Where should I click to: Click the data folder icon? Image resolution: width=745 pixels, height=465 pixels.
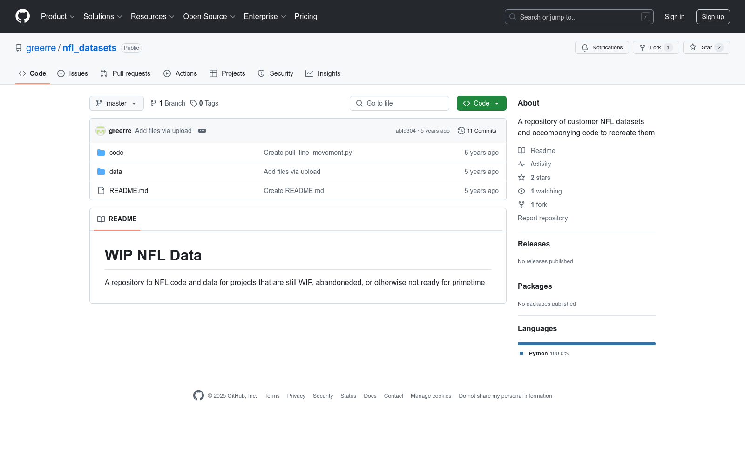(101, 172)
